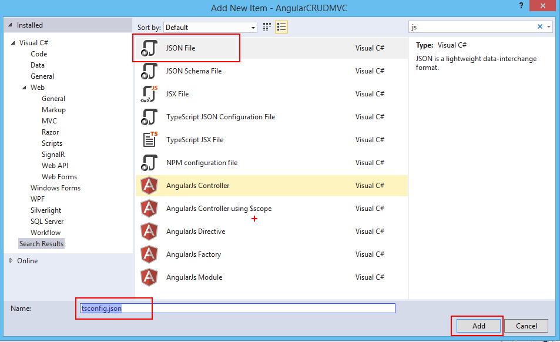Screen dimensions: 560x342
Task: Select the TypeScript JSX File icon
Action: (x=149, y=139)
